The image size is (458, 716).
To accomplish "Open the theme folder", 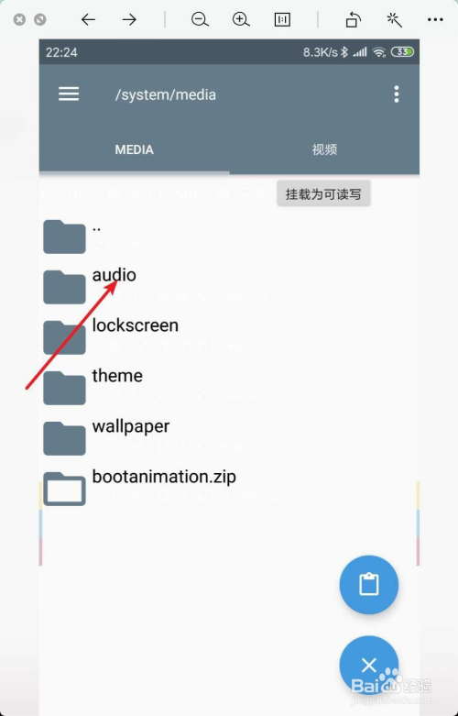I will [x=229, y=385].
